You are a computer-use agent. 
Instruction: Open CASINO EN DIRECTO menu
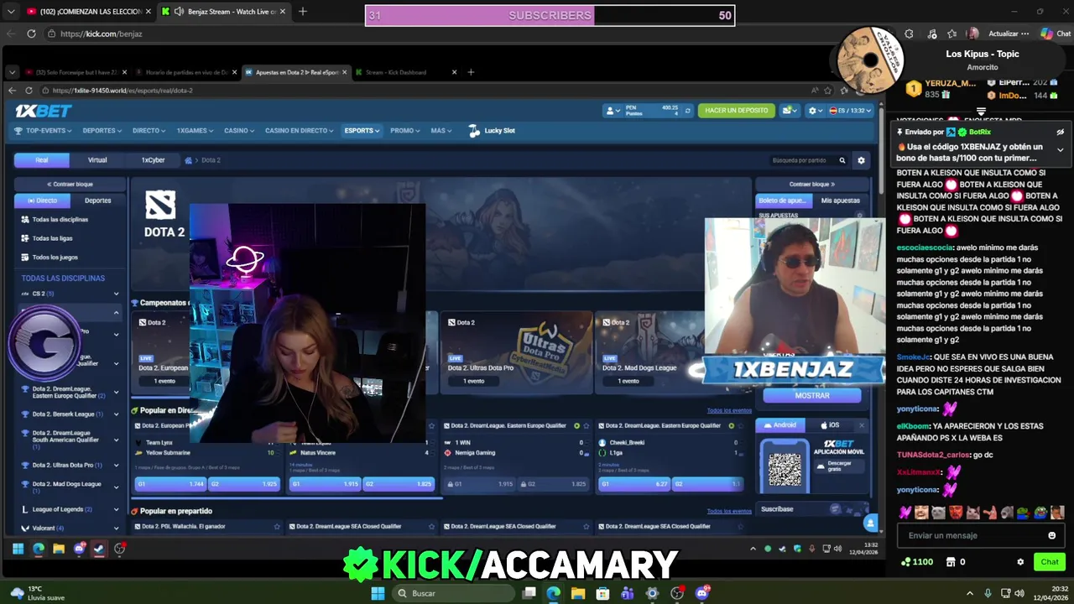click(x=300, y=131)
